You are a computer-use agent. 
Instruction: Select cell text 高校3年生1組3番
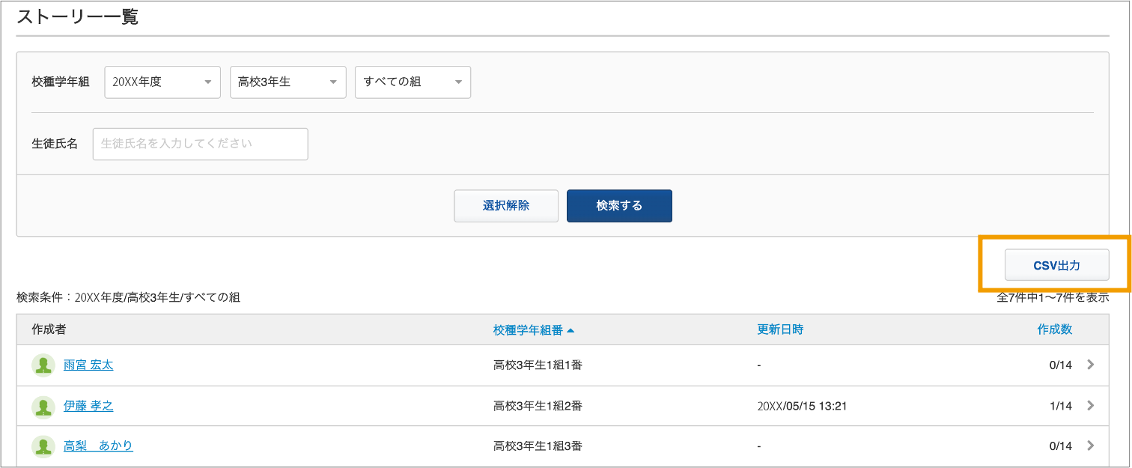[x=538, y=446]
